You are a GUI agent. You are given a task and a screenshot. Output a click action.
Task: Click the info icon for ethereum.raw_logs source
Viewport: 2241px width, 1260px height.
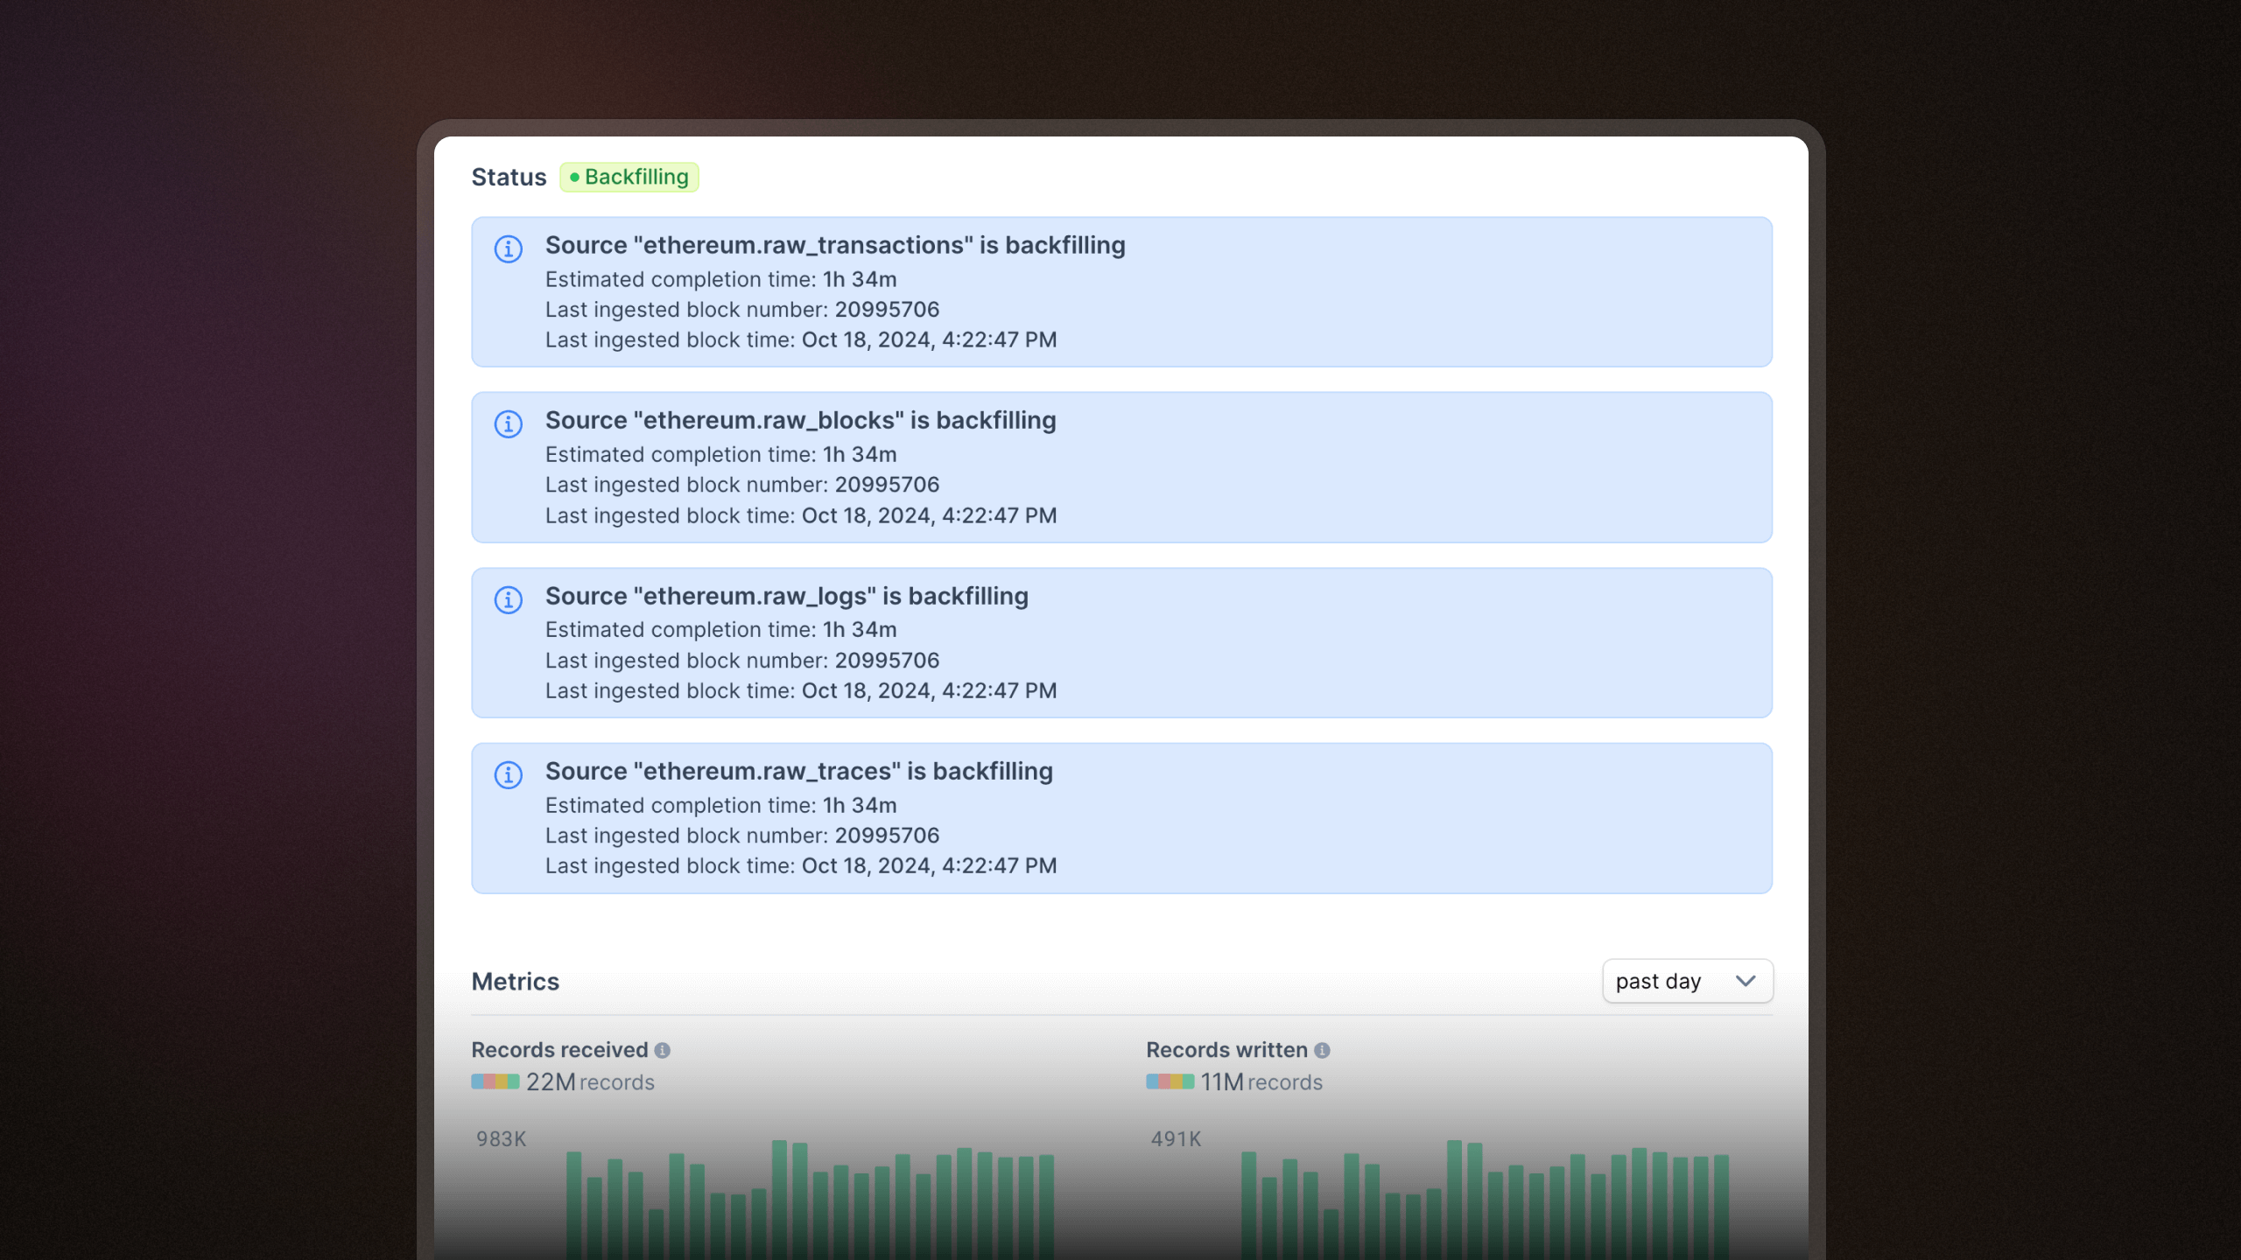(508, 599)
